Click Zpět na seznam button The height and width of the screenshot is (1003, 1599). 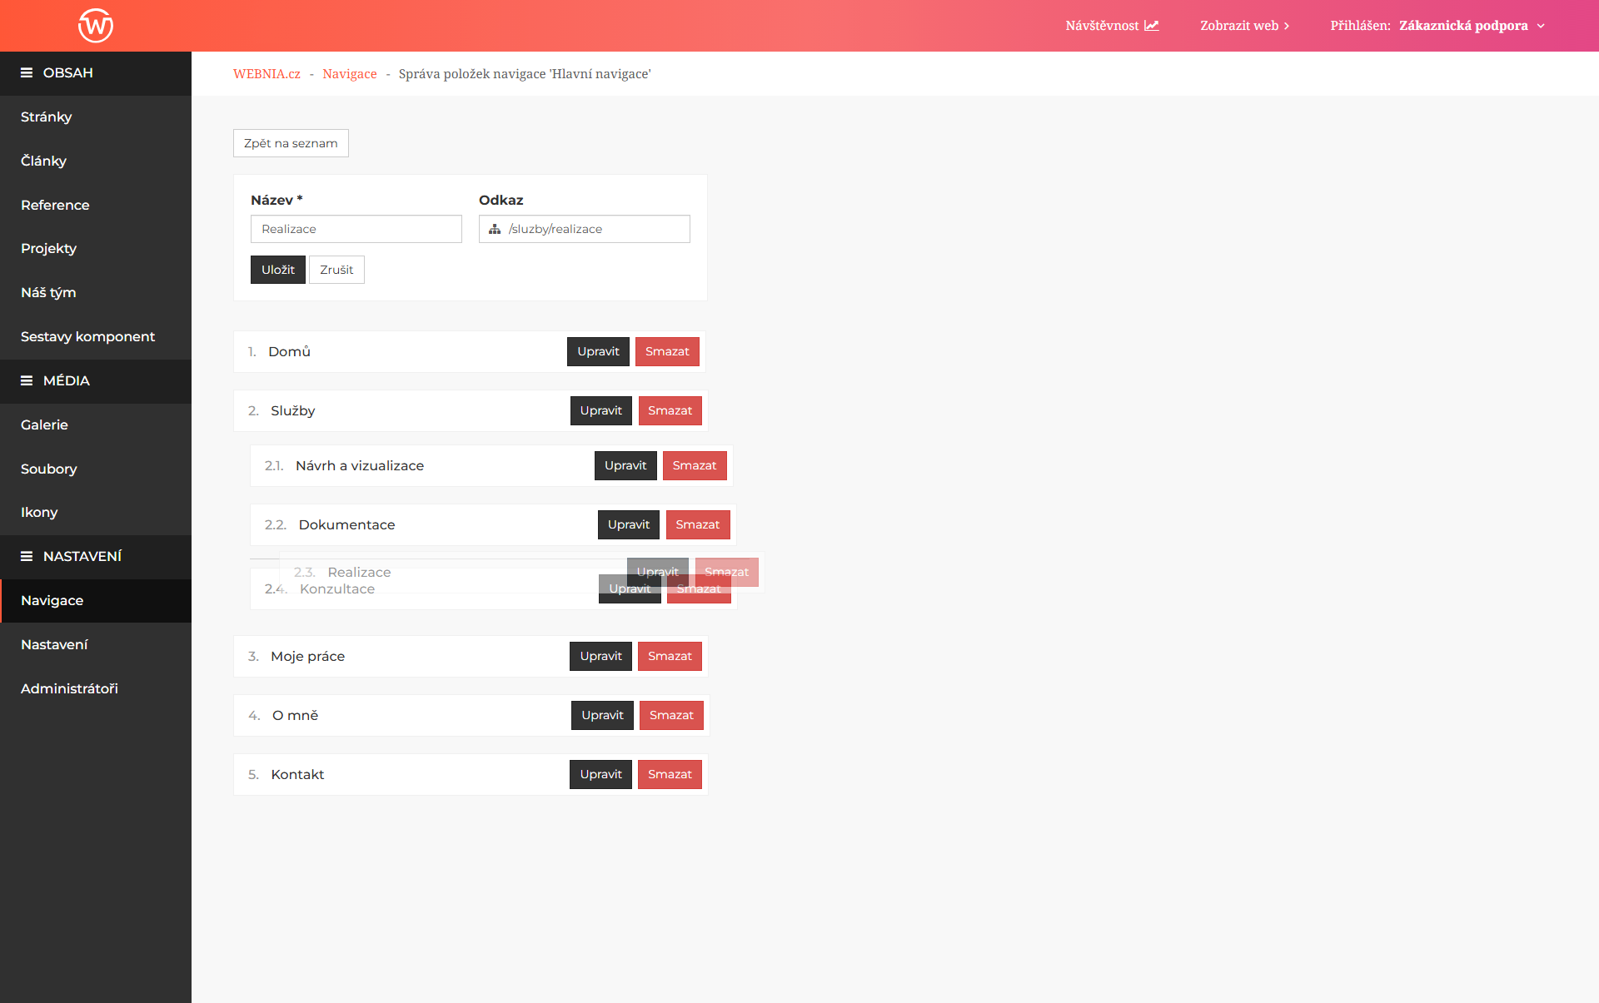(291, 143)
